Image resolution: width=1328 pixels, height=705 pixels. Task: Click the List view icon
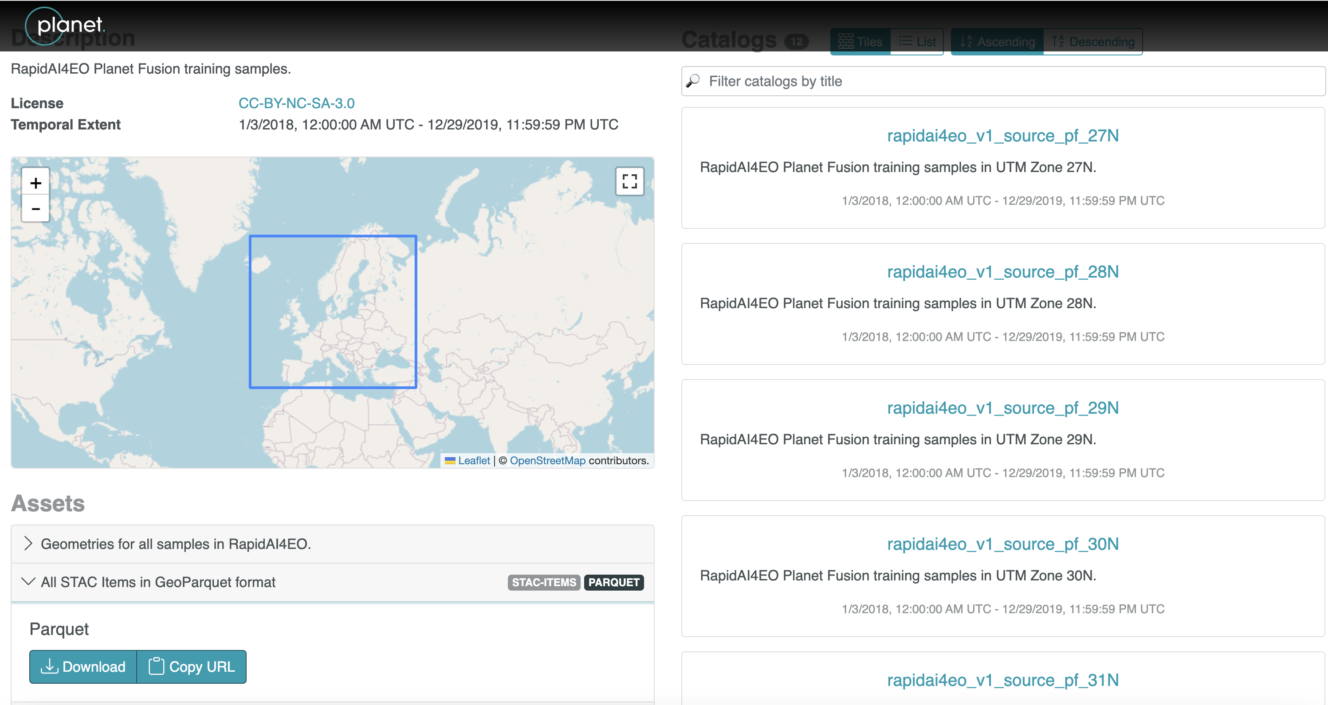point(916,41)
